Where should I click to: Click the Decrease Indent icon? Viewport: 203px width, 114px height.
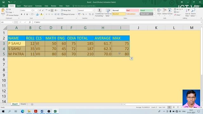click(56, 14)
